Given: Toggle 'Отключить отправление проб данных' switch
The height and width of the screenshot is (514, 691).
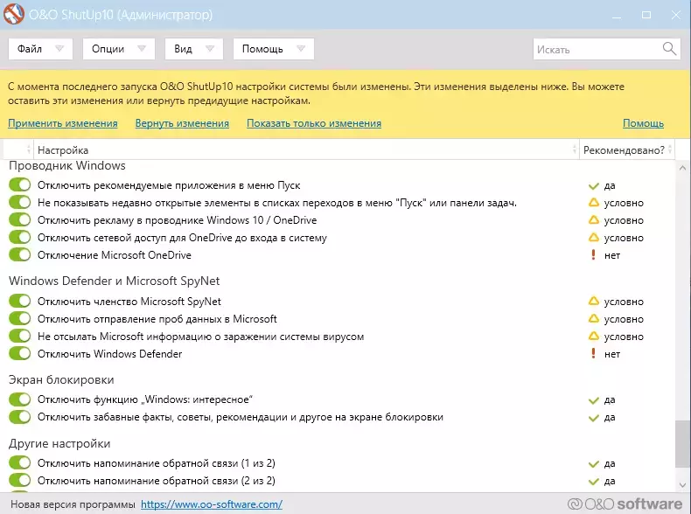Looking at the screenshot, I should point(19,318).
